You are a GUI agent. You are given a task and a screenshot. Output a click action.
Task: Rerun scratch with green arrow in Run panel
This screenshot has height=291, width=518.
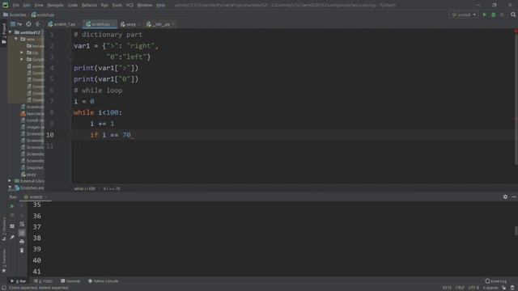click(x=12, y=206)
